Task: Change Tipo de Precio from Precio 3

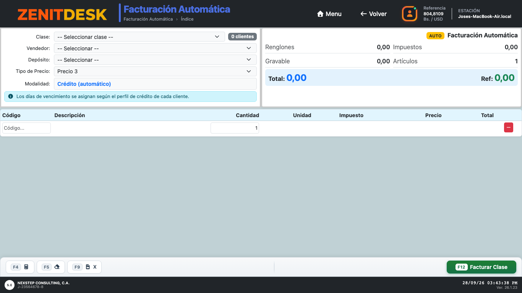Action: (155, 71)
